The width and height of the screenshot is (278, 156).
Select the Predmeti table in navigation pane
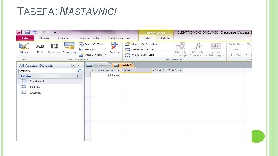point(50,81)
